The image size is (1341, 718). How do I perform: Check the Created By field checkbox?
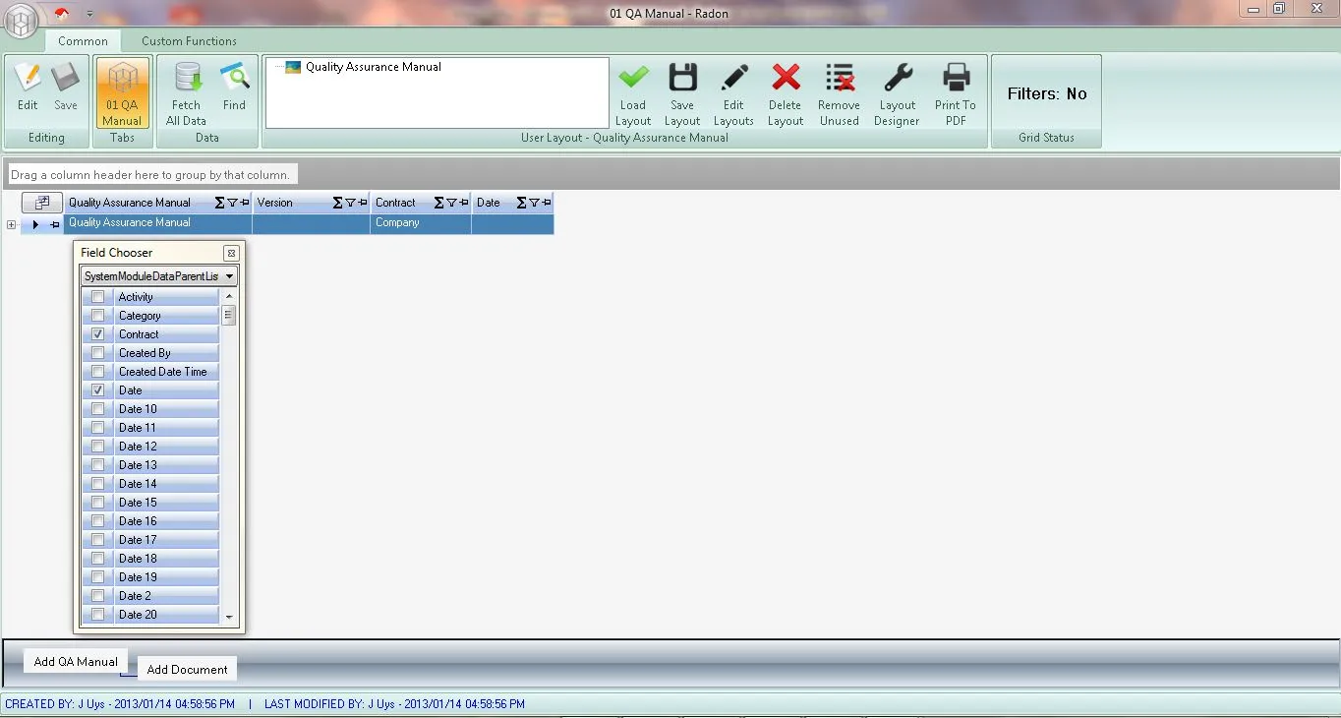(x=97, y=353)
